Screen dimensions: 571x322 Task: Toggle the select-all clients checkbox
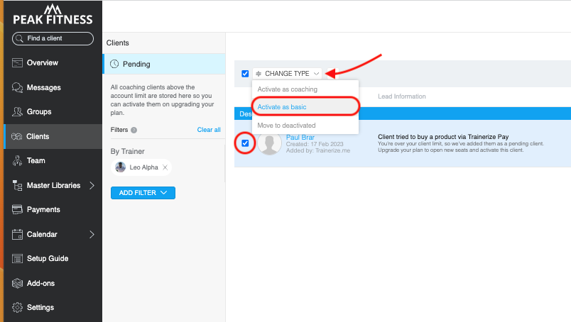tap(245, 73)
